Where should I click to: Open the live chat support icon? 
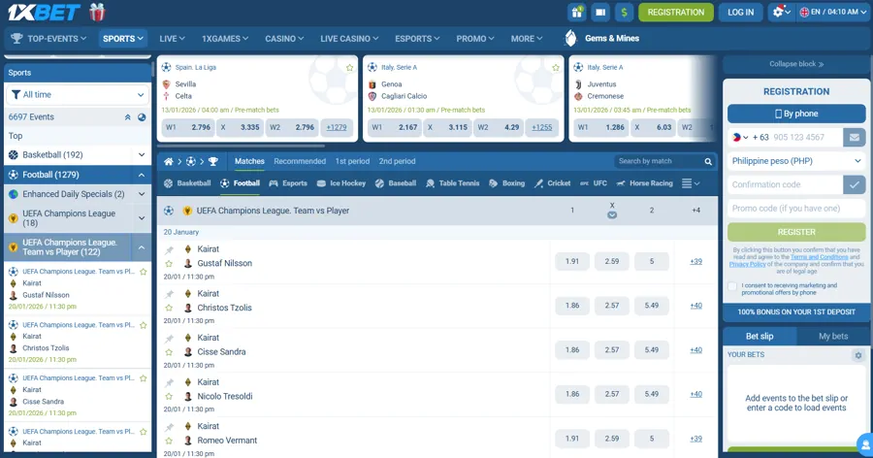[864, 444]
